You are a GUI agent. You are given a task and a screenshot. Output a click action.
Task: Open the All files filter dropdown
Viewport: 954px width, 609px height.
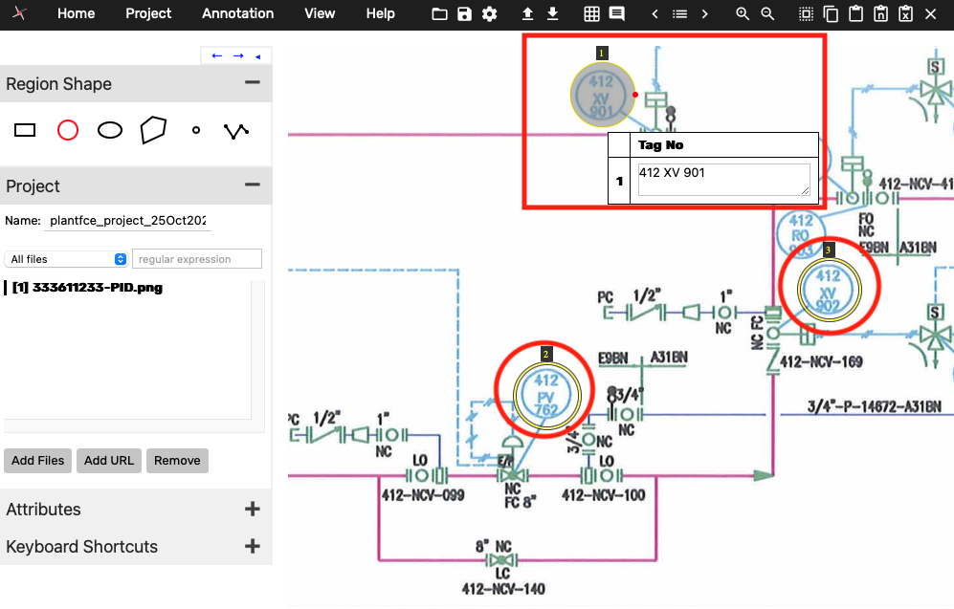click(66, 259)
